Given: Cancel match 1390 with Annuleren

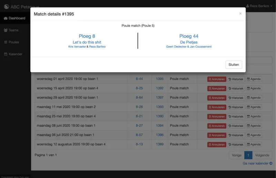Looking at the screenshot, I should point(217,116).
